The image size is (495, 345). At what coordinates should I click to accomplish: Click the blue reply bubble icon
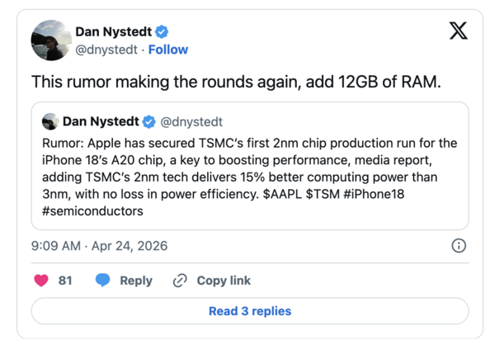(102, 281)
